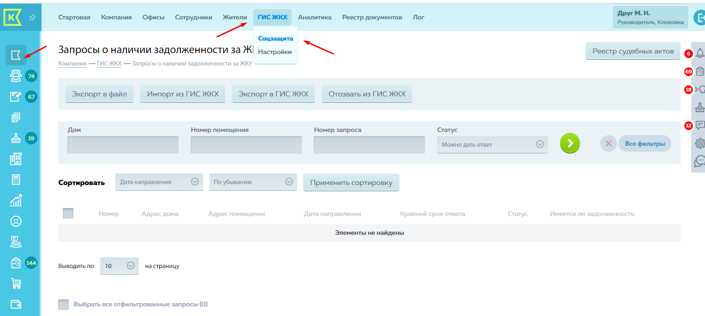705x316 pixels.
Task: Open the edit-note icon with badge 67
Action: coord(16,96)
